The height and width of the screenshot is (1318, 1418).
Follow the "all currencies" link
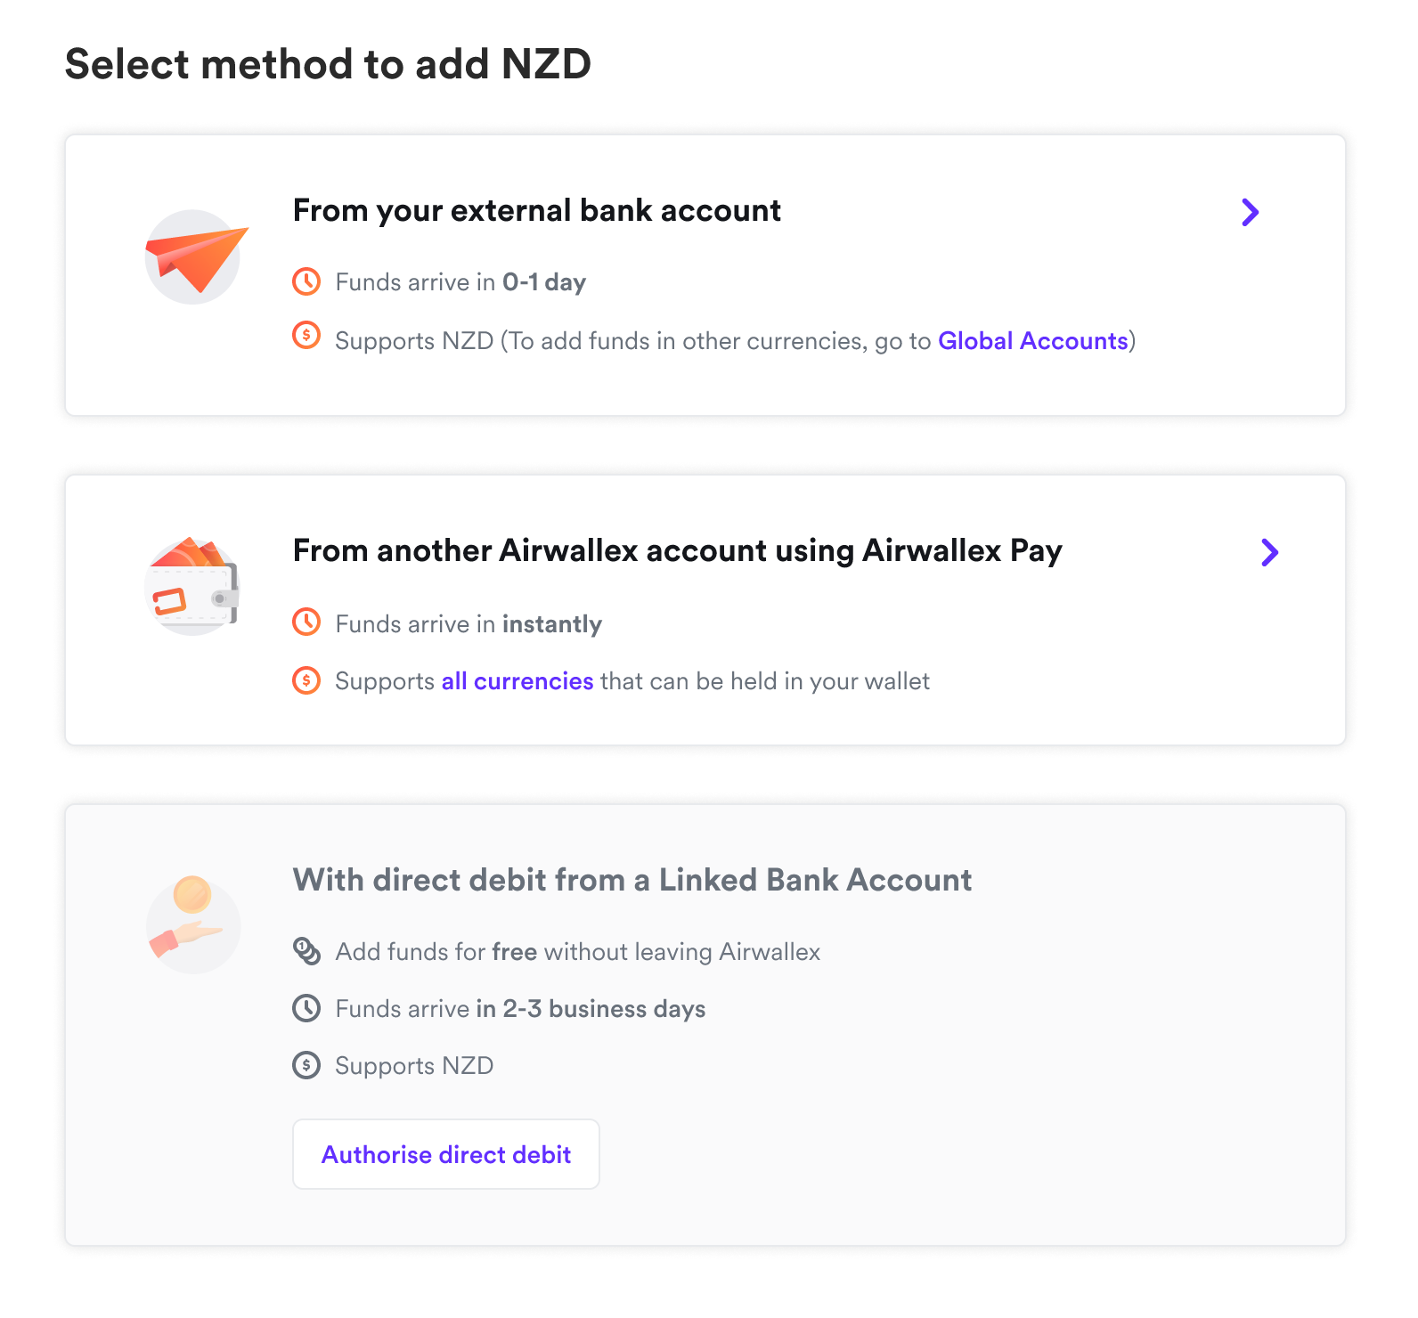517,681
